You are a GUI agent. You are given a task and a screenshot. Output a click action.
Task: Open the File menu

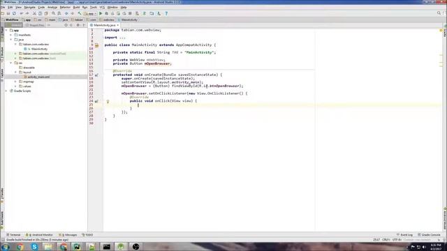pyautogui.click(x=3, y=7)
